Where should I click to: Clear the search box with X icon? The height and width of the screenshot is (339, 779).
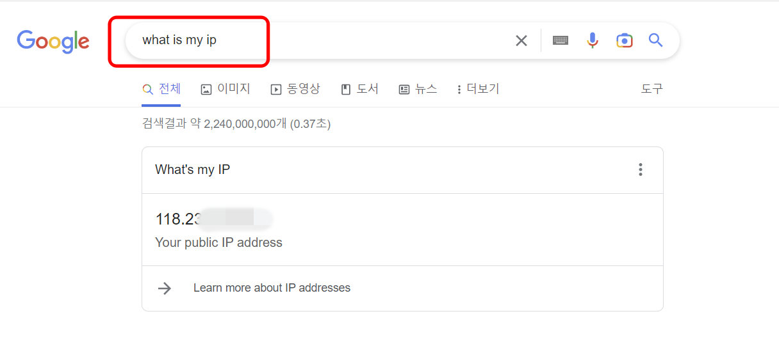[521, 40]
